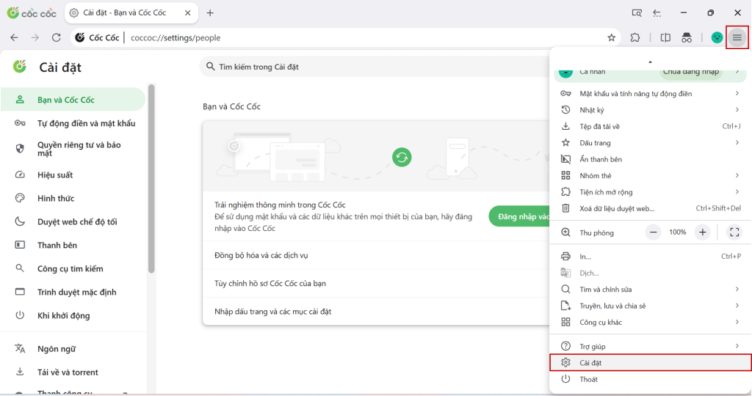Open incognito mode icon in toolbar
752x396 pixels.
click(687, 37)
